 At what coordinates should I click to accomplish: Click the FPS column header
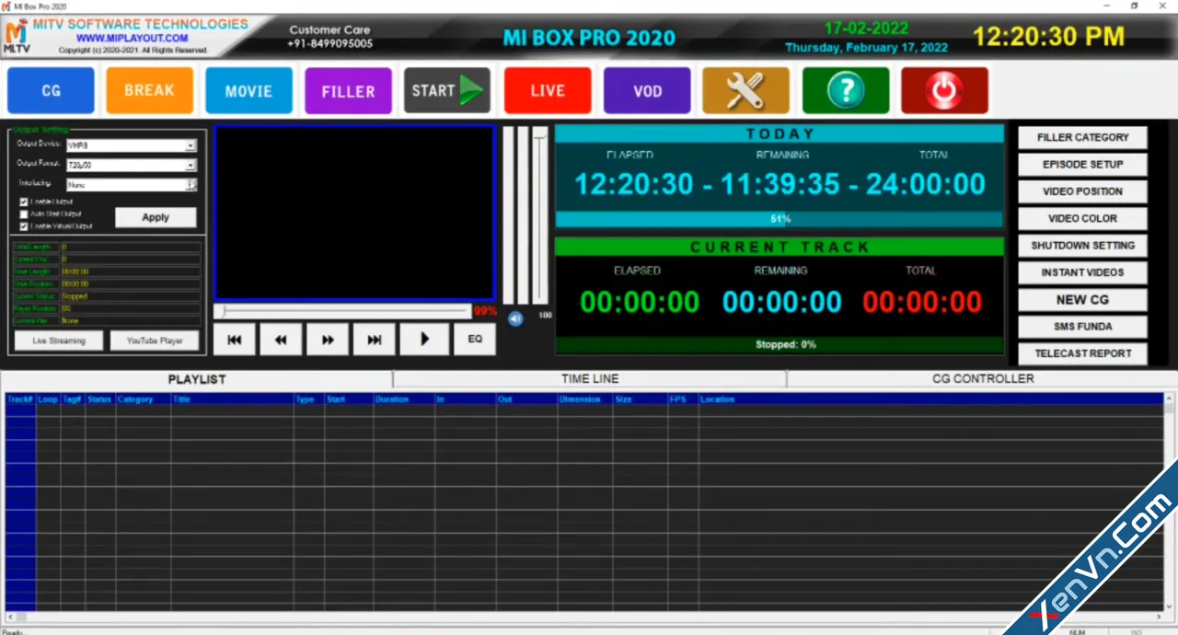point(683,399)
